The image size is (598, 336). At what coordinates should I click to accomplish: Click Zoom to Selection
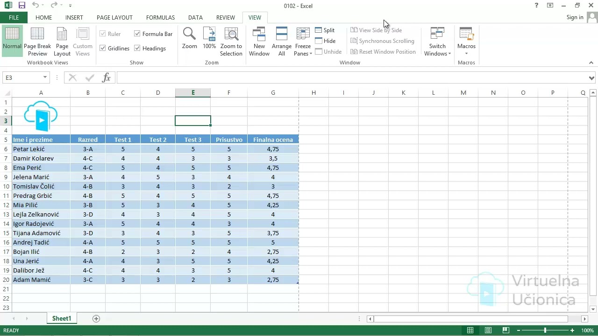click(231, 41)
